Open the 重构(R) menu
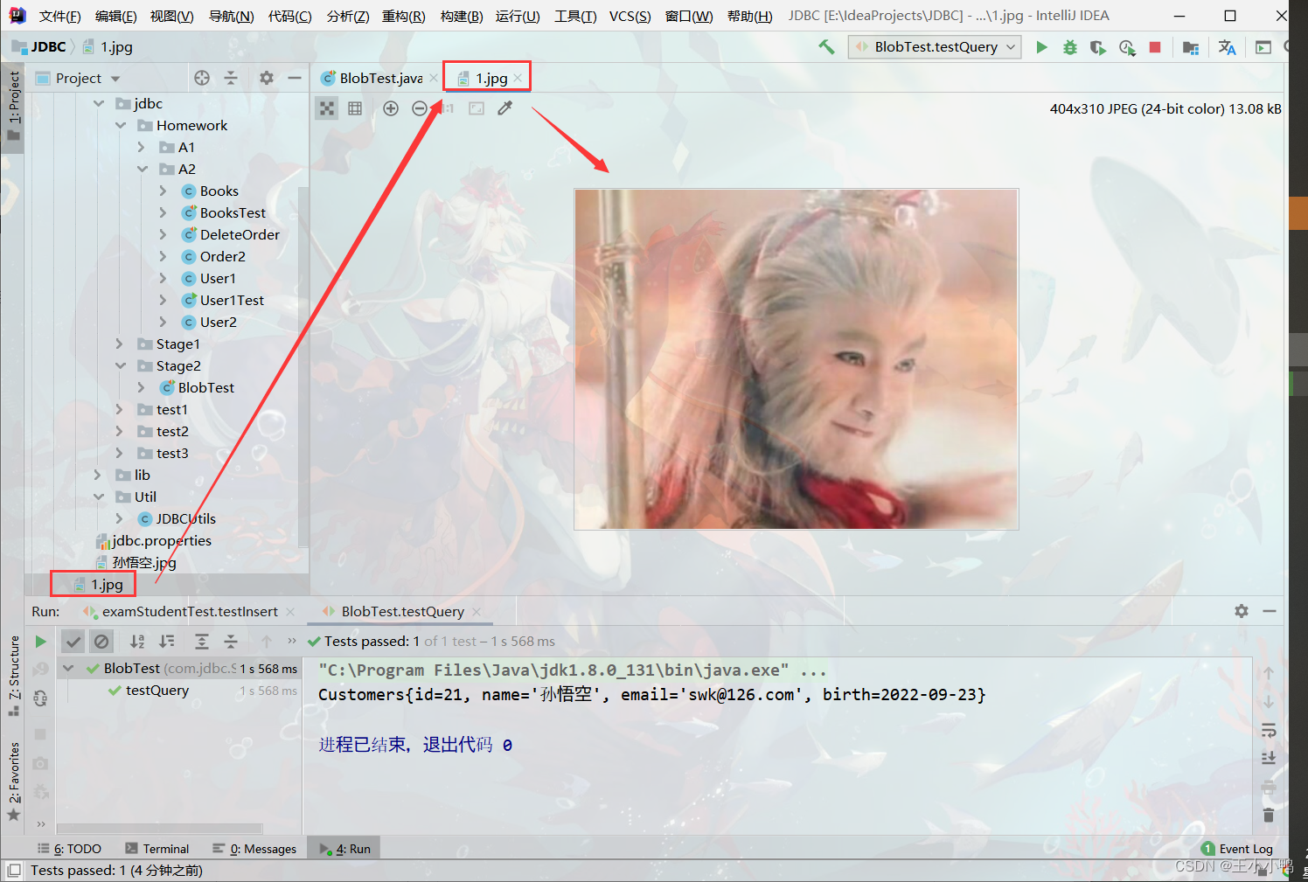Image resolution: width=1308 pixels, height=882 pixels. pos(403,16)
